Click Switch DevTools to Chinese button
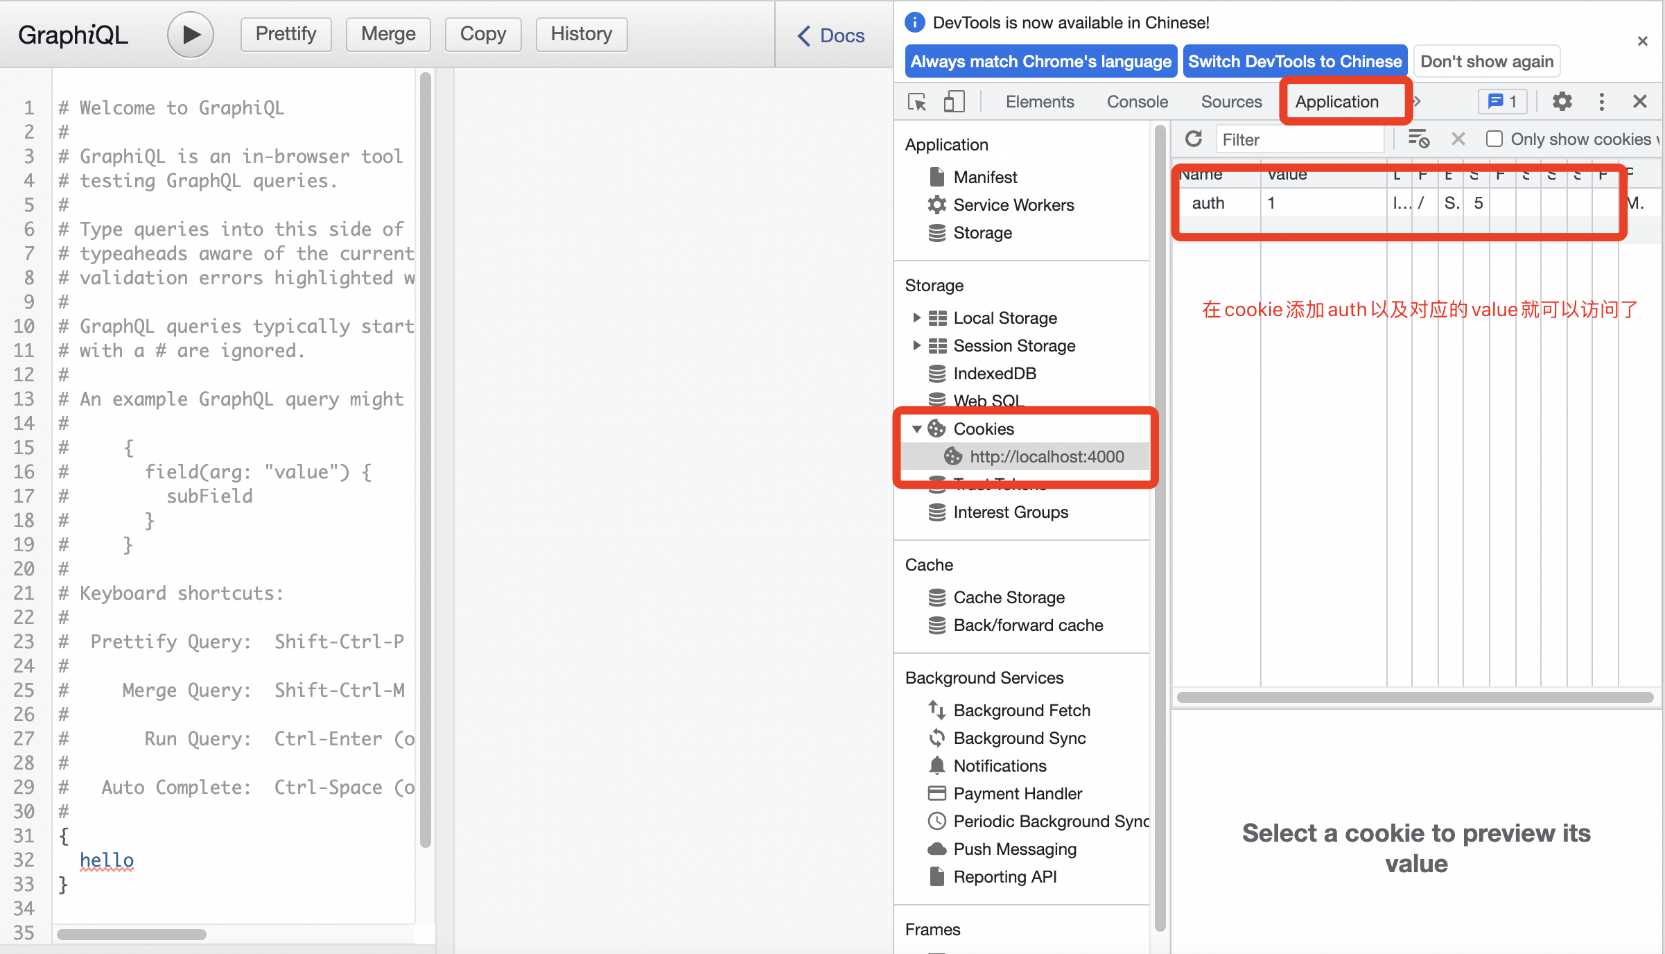The width and height of the screenshot is (1665, 954). coord(1294,62)
